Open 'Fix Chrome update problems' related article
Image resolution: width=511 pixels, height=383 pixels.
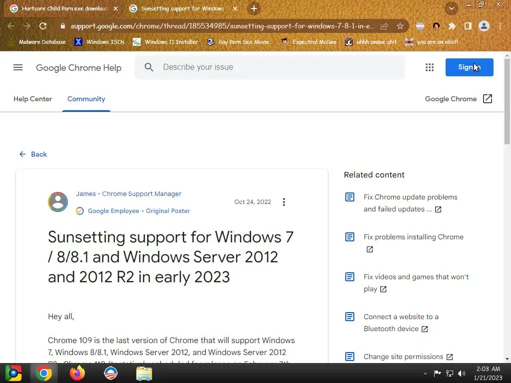pyautogui.click(x=410, y=203)
